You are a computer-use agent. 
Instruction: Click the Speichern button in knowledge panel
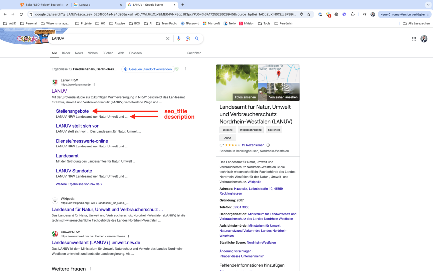[x=274, y=130]
